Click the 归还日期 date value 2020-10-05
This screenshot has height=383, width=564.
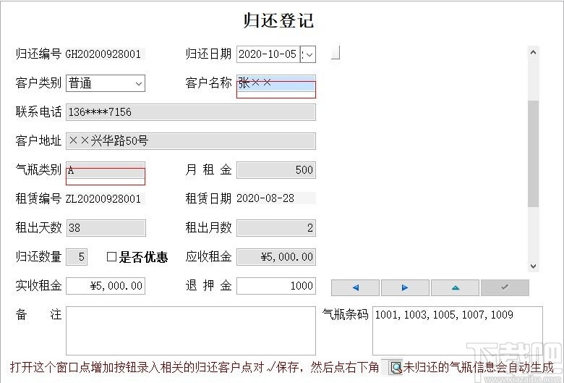coord(268,54)
